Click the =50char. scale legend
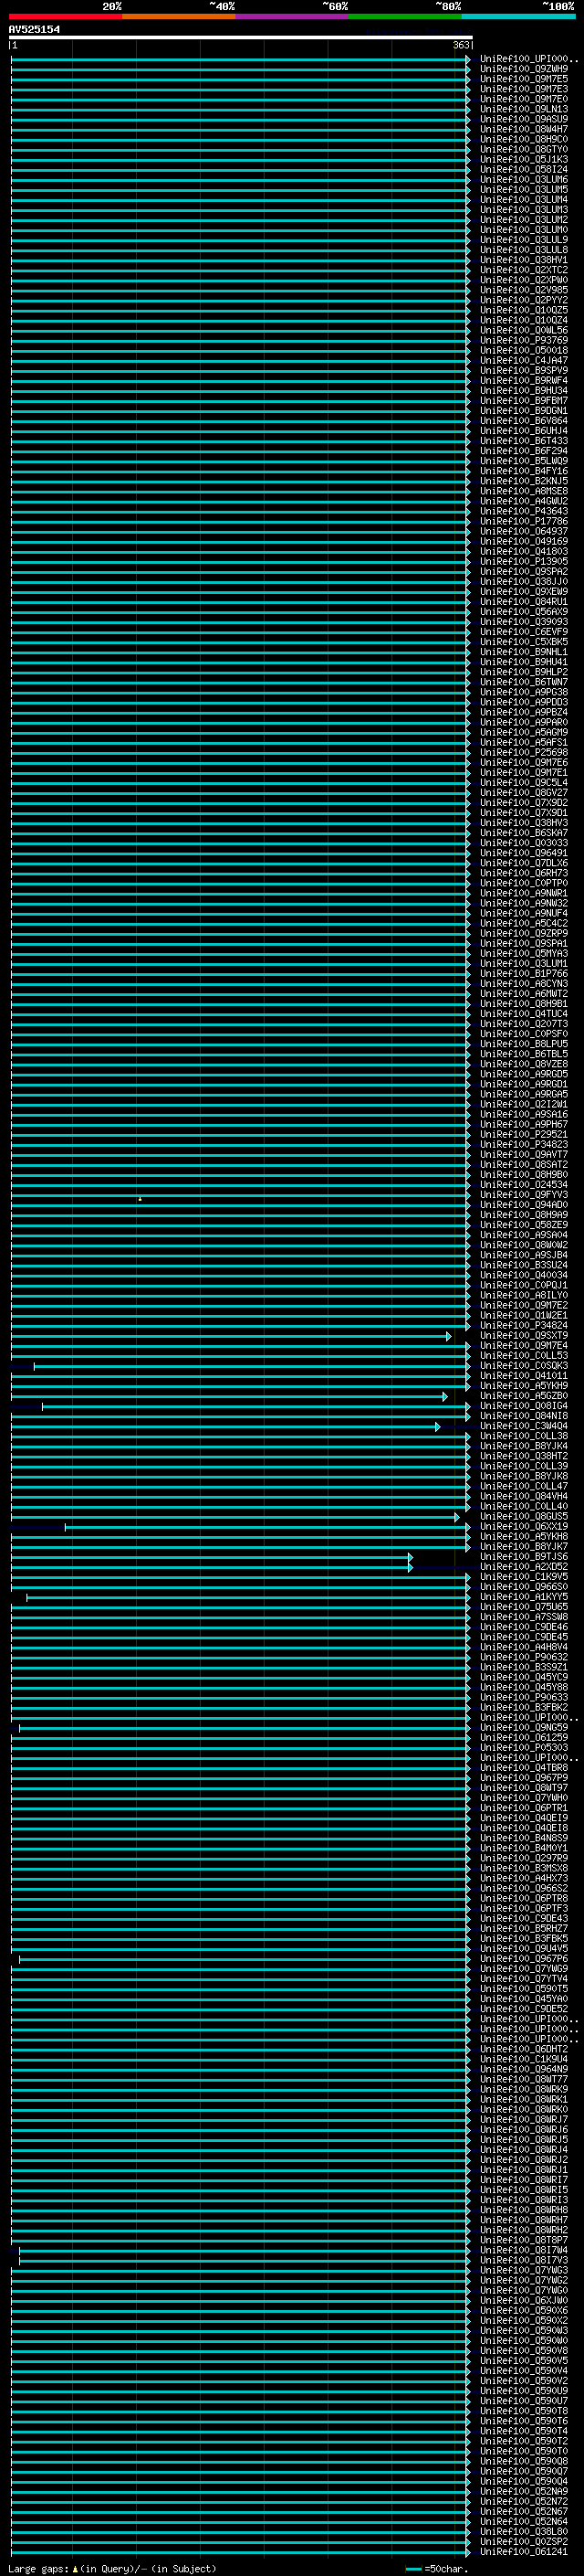This screenshot has width=584, height=2576. coord(437,2568)
